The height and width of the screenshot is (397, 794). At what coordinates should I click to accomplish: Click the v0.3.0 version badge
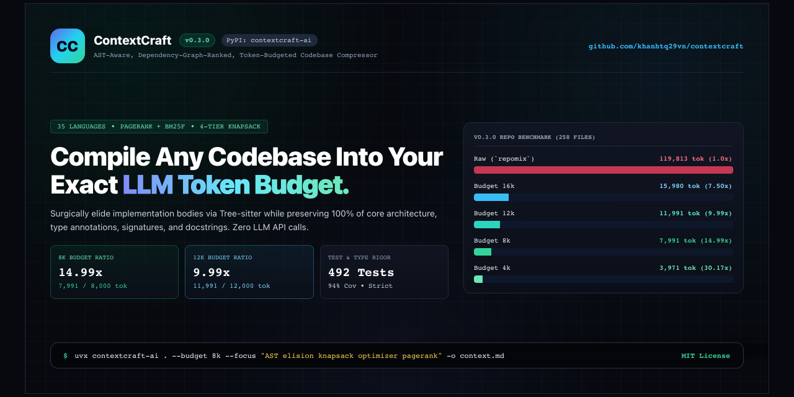[197, 40]
